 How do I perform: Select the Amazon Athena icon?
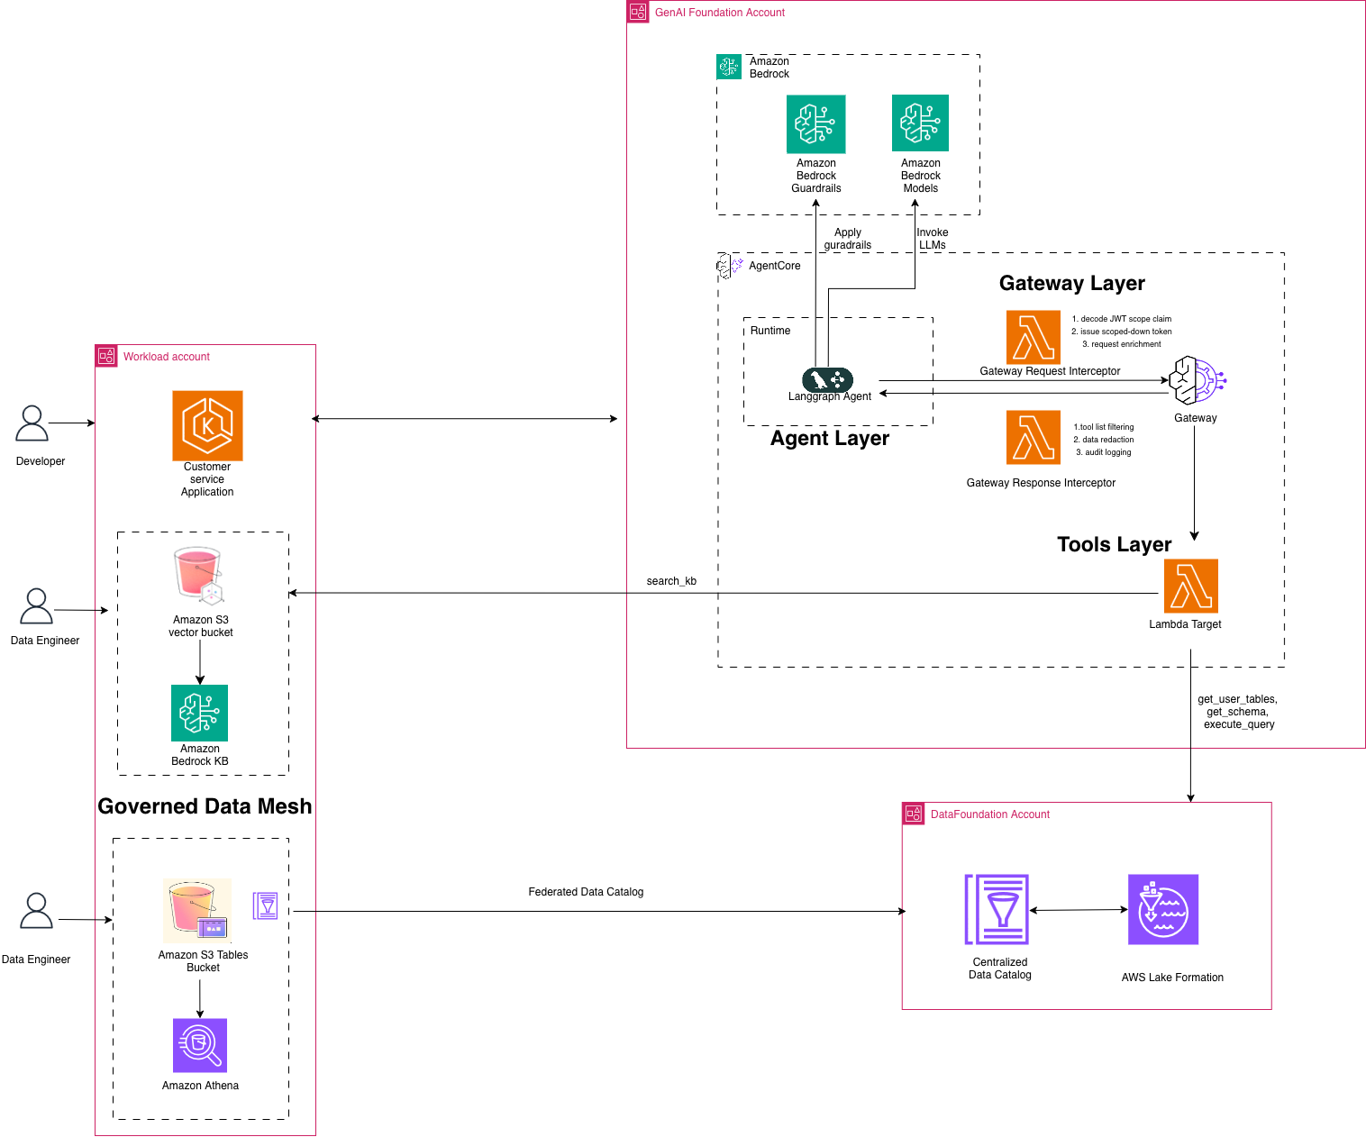point(200,1045)
